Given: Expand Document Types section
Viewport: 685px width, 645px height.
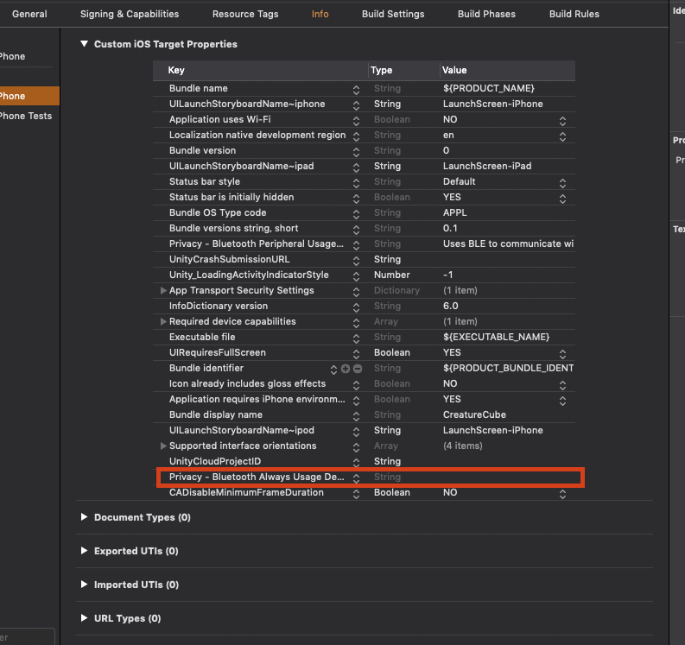Looking at the screenshot, I should pos(84,517).
